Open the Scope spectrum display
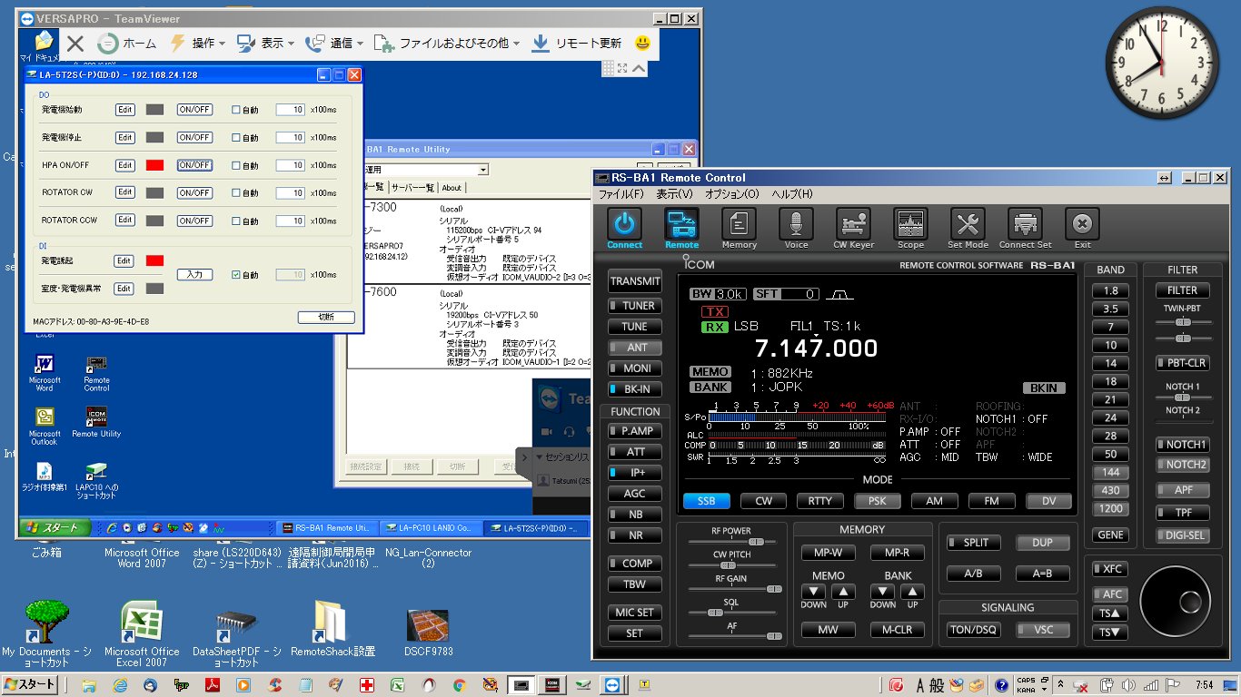The height and width of the screenshot is (697, 1241). (910, 224)
